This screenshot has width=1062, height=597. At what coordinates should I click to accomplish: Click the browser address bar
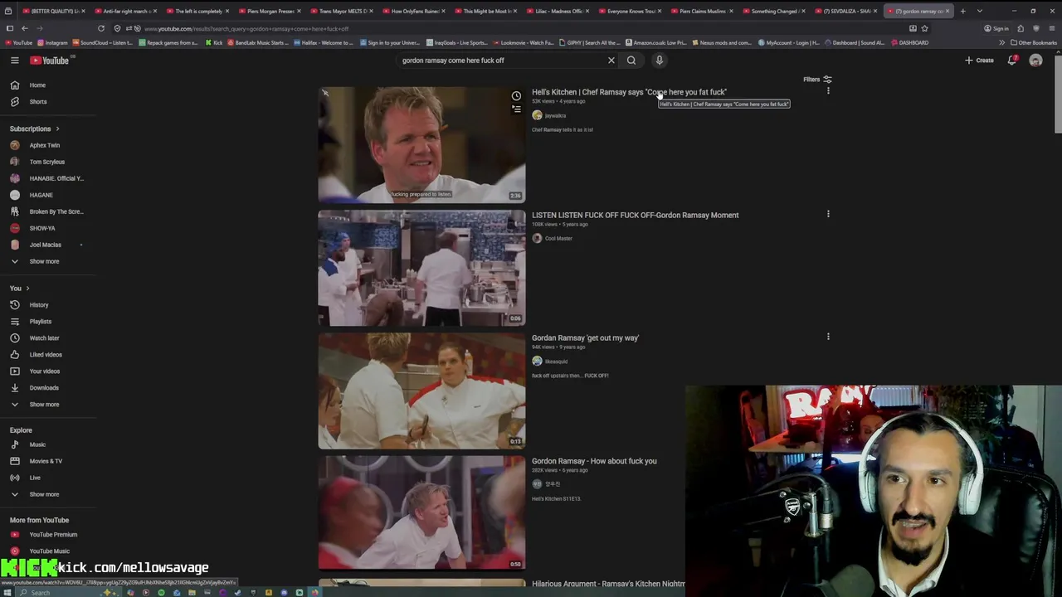pos(523,28)
